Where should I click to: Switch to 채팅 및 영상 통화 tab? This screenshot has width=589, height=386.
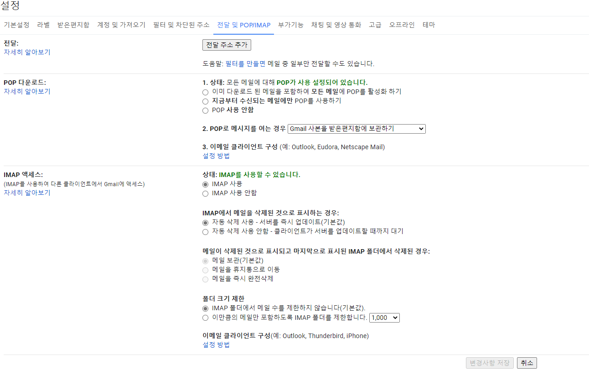point(336,25)
